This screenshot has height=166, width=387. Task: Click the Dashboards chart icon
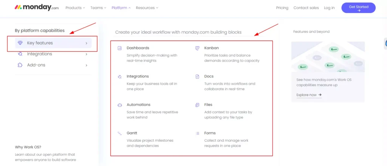pyautogui.click(x=119, y=48)
